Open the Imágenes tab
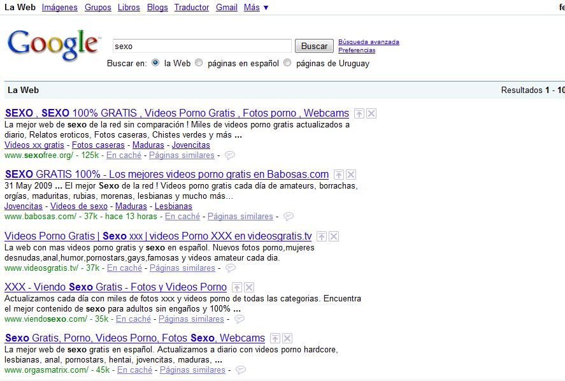The image size is (565, 381). [x=59, y=7]
